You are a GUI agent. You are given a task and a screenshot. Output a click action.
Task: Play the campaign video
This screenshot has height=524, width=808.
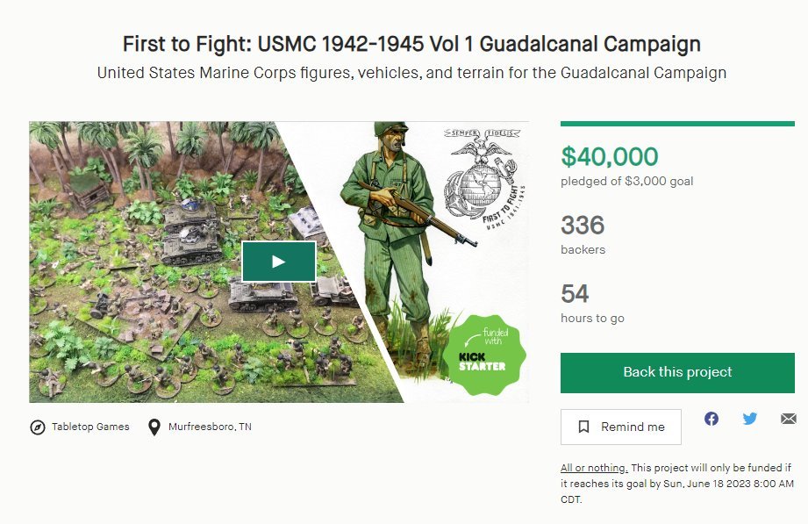pyautogui.click(x=278, y=261)
